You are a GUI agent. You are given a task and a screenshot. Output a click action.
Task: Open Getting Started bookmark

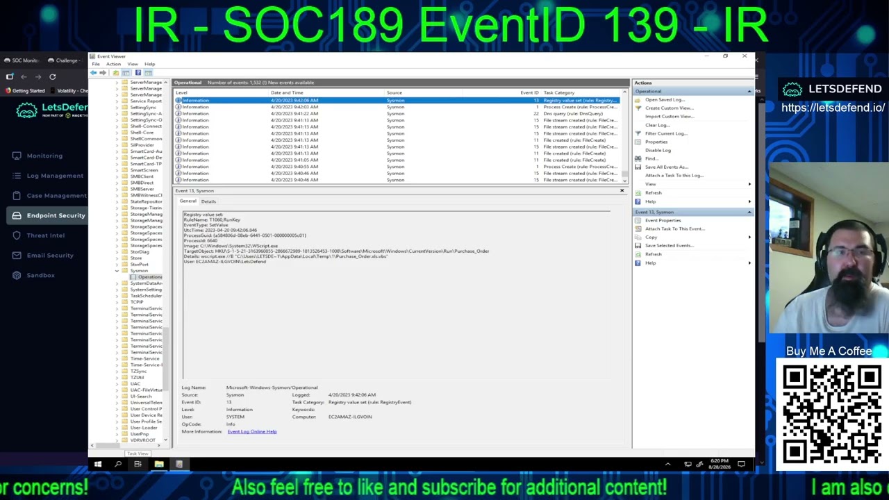click(x=26, y=91)
